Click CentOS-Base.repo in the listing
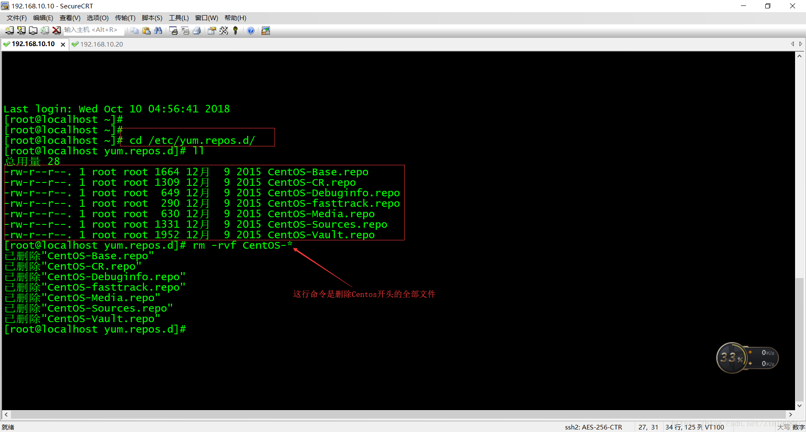The width and height of the screenshot is (806, 432). [318, 172]
